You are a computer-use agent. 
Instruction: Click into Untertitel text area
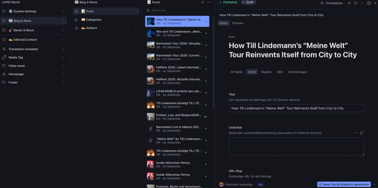(x=296, y=147)
